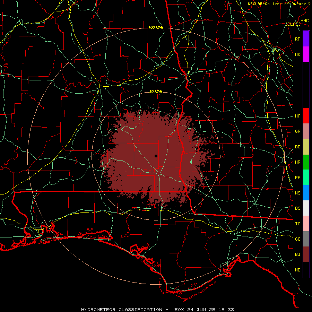Click the '50 NMI' range ring label

click(156, 92)
